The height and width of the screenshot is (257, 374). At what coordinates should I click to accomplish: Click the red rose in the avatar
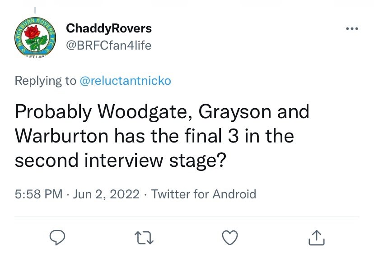[32, 32]
